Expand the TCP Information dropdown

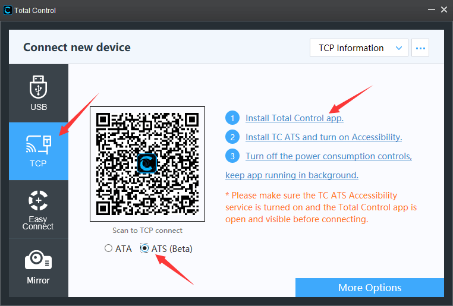point(359,48)
